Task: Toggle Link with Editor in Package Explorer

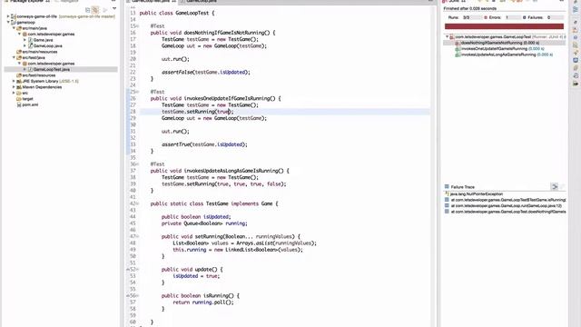Action: tap(95, 10)
